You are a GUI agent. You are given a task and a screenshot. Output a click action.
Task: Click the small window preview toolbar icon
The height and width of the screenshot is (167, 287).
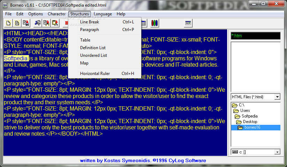coord(188,23)
